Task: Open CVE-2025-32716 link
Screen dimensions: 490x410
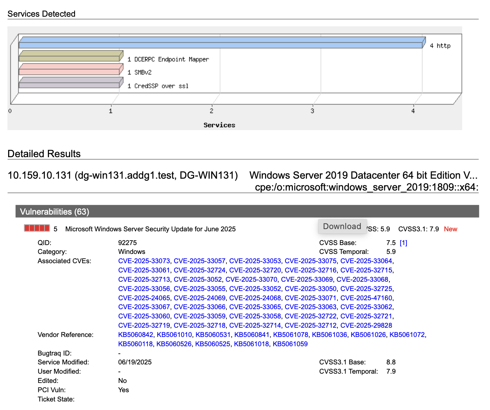Action: 311,270
